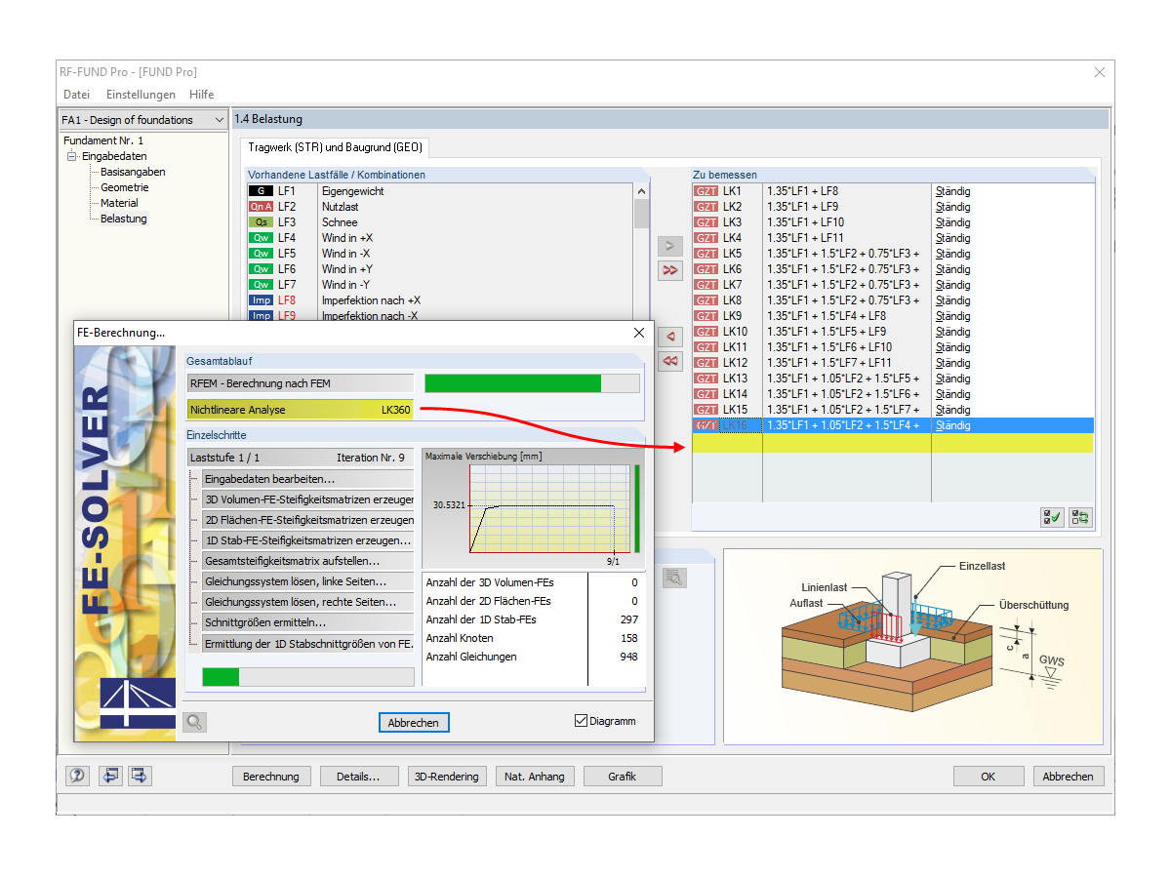Click the magnifier icon in the FE-Berechnung dialog
1171x878 pixels.
194,722
